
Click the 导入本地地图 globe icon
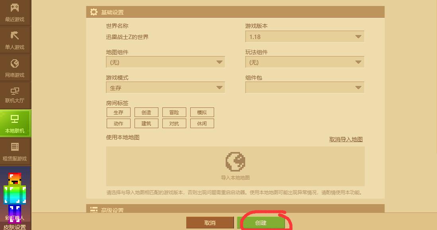[235, 162]
